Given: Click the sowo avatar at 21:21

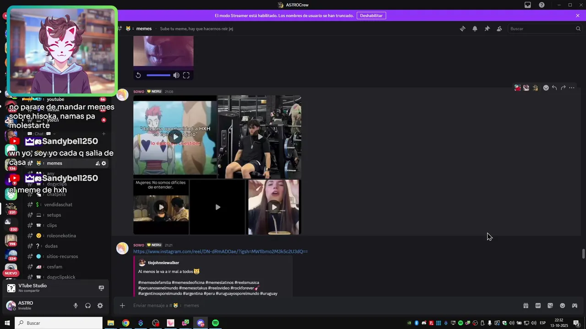Looking at the screenshot, I should click(x=122, y=248).
